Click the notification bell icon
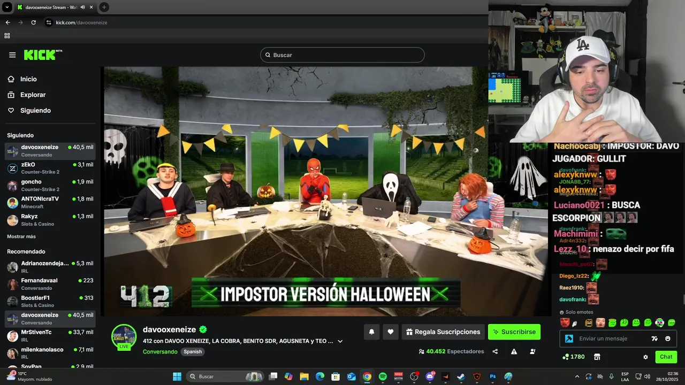The width and height of the screenshot is (685, 385). (x=371, y=332)
